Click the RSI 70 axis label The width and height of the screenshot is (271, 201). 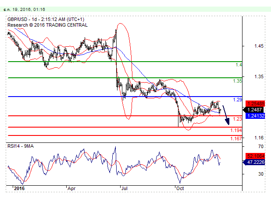click(261, 146)
